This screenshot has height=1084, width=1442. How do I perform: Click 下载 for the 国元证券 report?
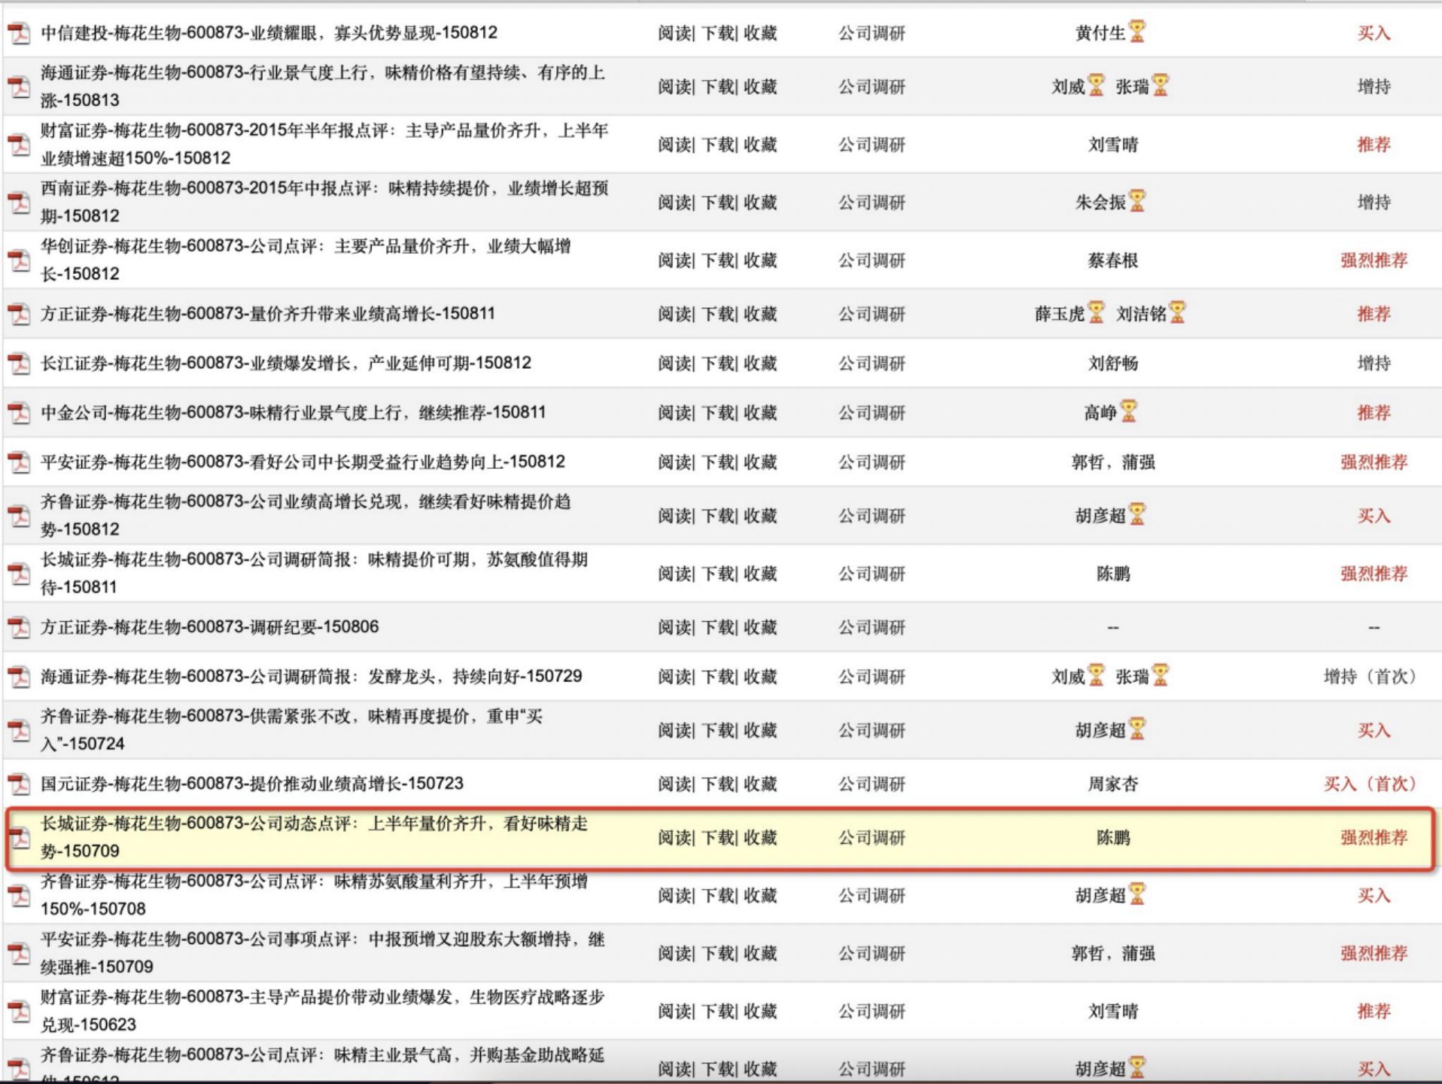717,784
